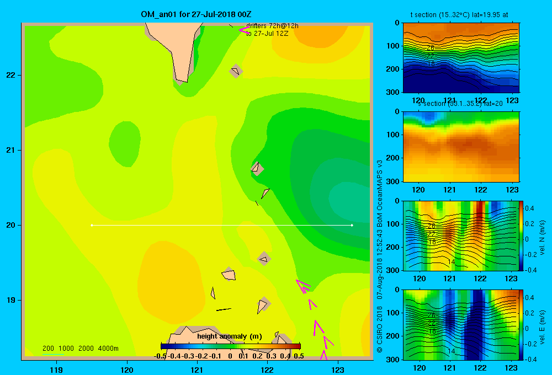The image size is (552, 375).
Task: Open the eastward velocity section panel
Action: coord(461,325)
